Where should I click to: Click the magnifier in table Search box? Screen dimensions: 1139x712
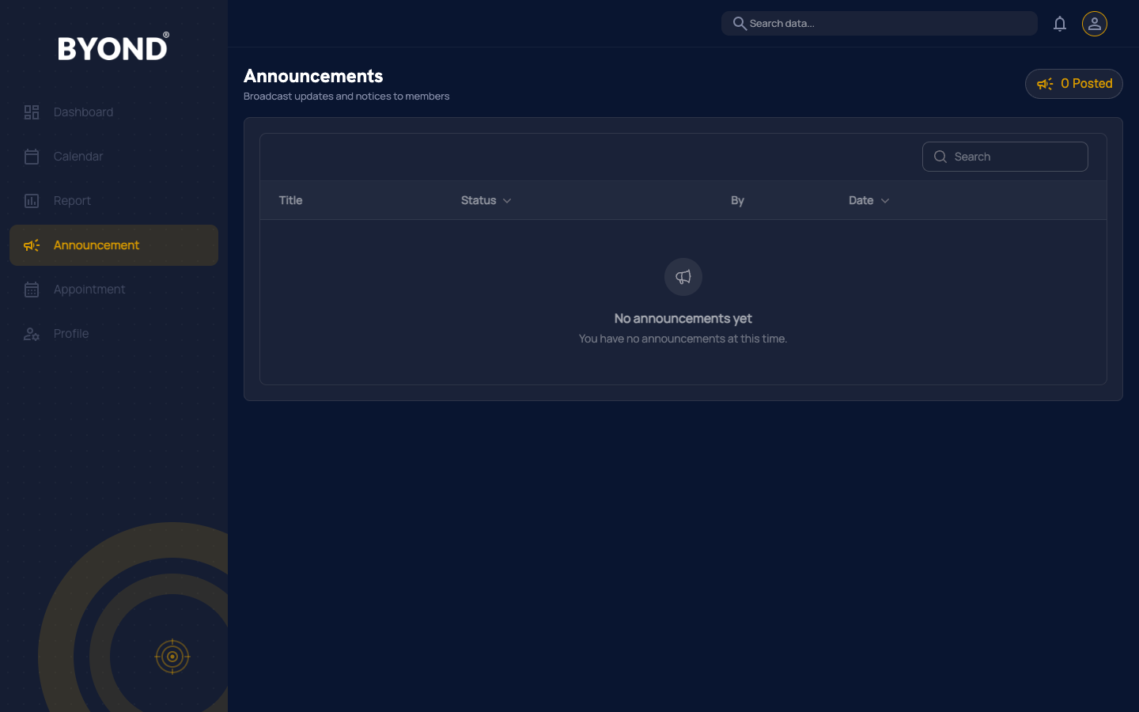[940, 157]
